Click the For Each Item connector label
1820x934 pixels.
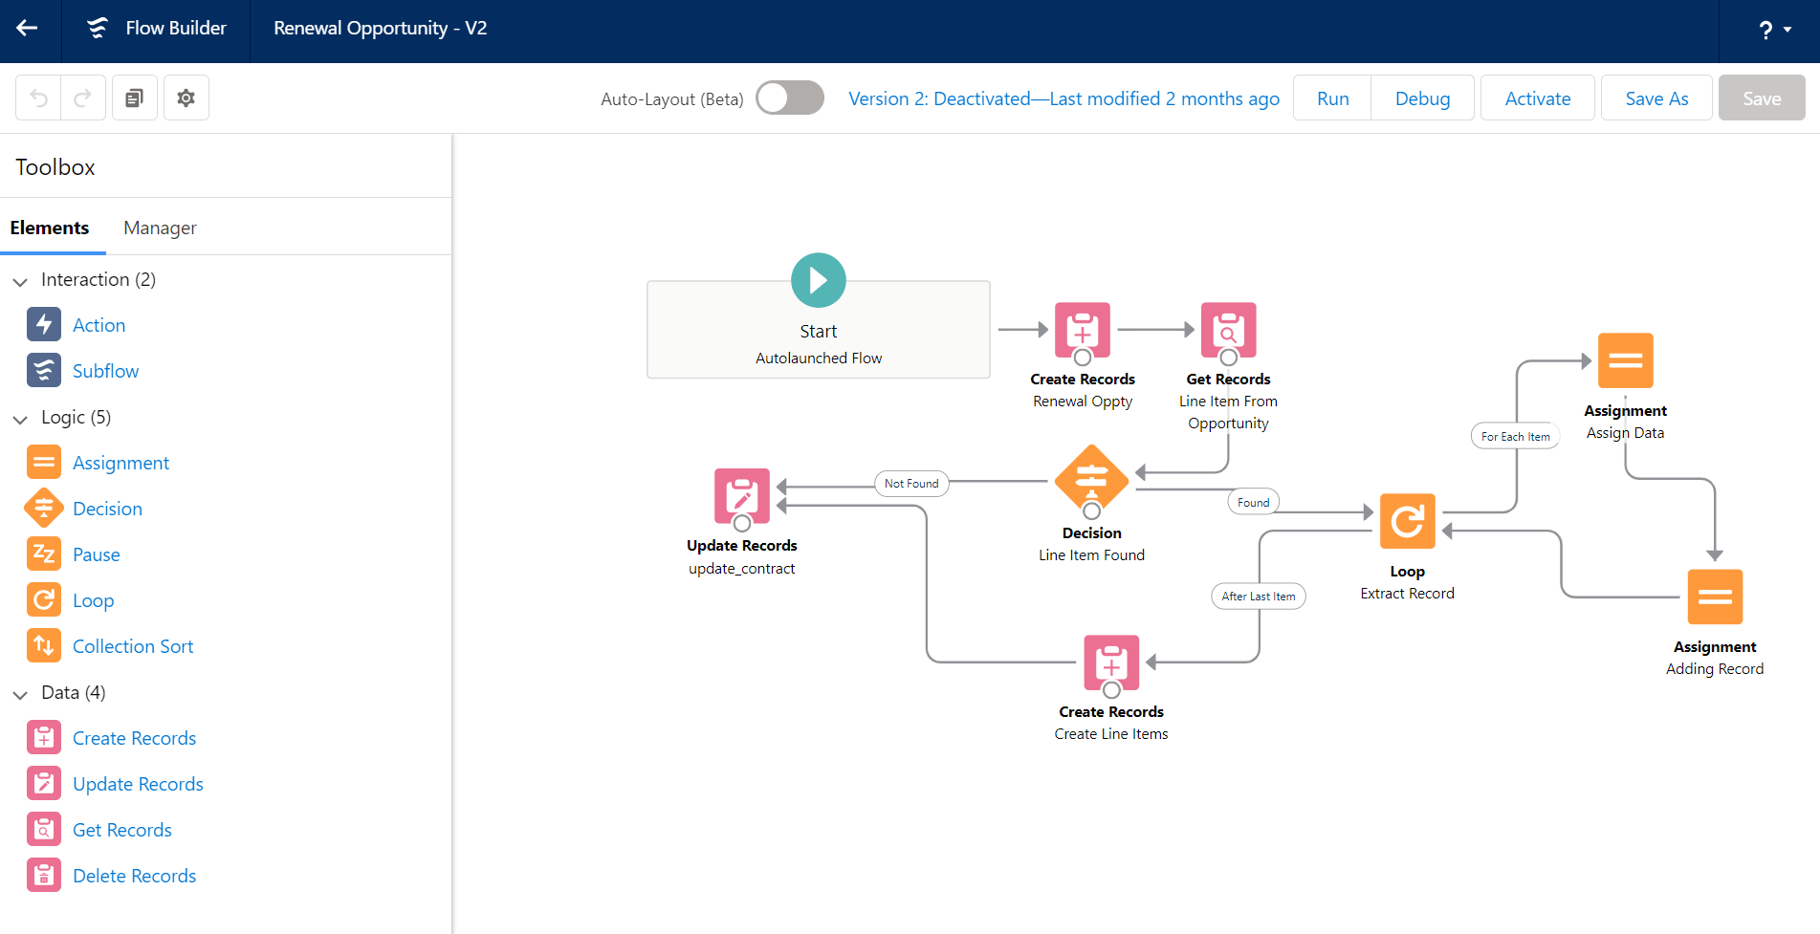[x=1516, y=436]
